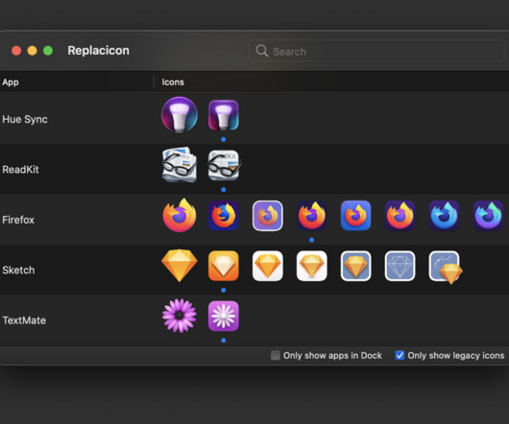Select the rightmost teal Firefox Developer icon
Image resolution: width=509 pixels, height=424 pixels.
click(x=488, y=216)
